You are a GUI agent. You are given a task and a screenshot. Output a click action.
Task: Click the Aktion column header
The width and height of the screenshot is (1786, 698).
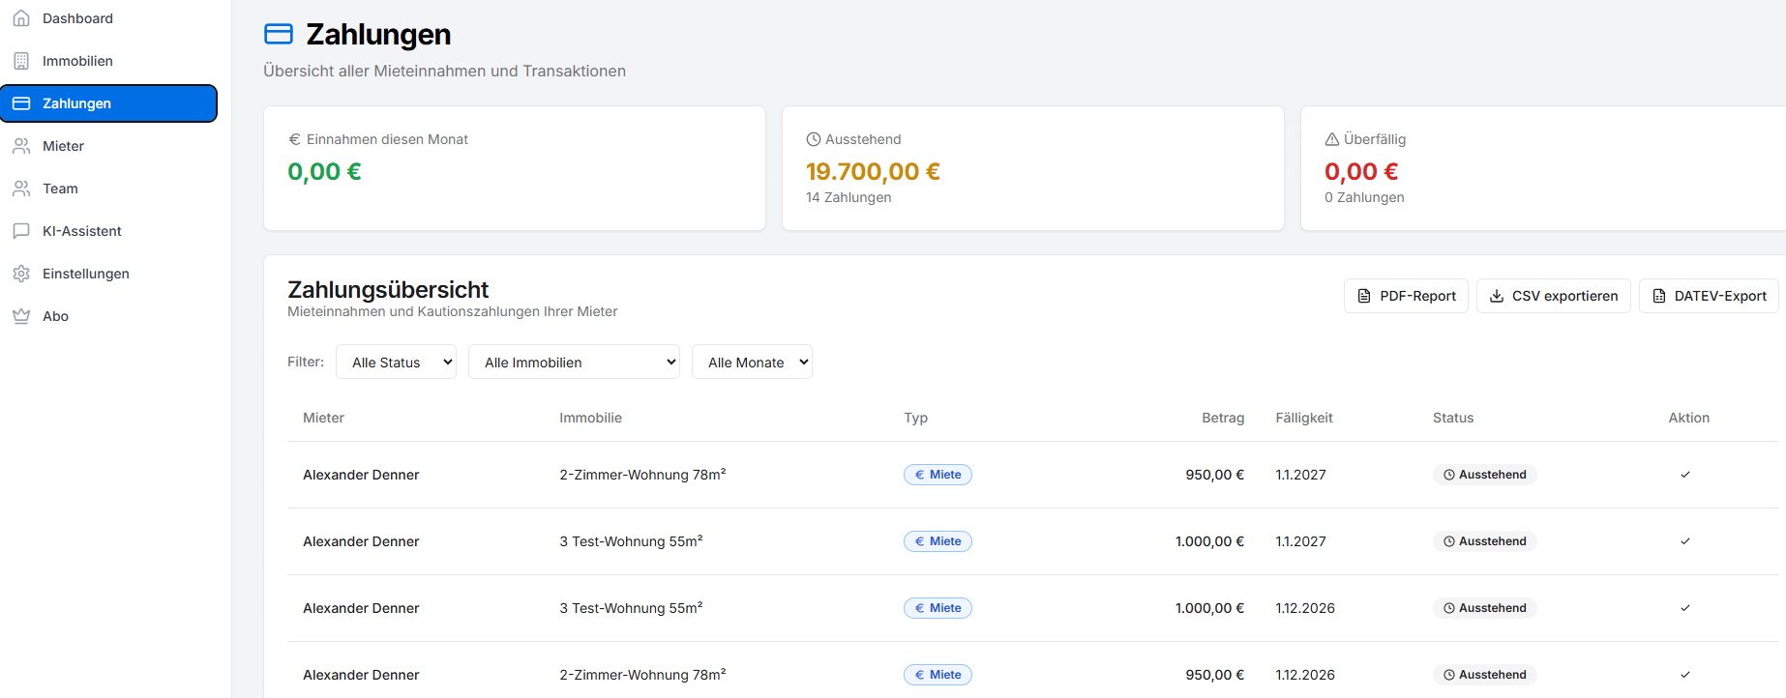coord(1688,418)
